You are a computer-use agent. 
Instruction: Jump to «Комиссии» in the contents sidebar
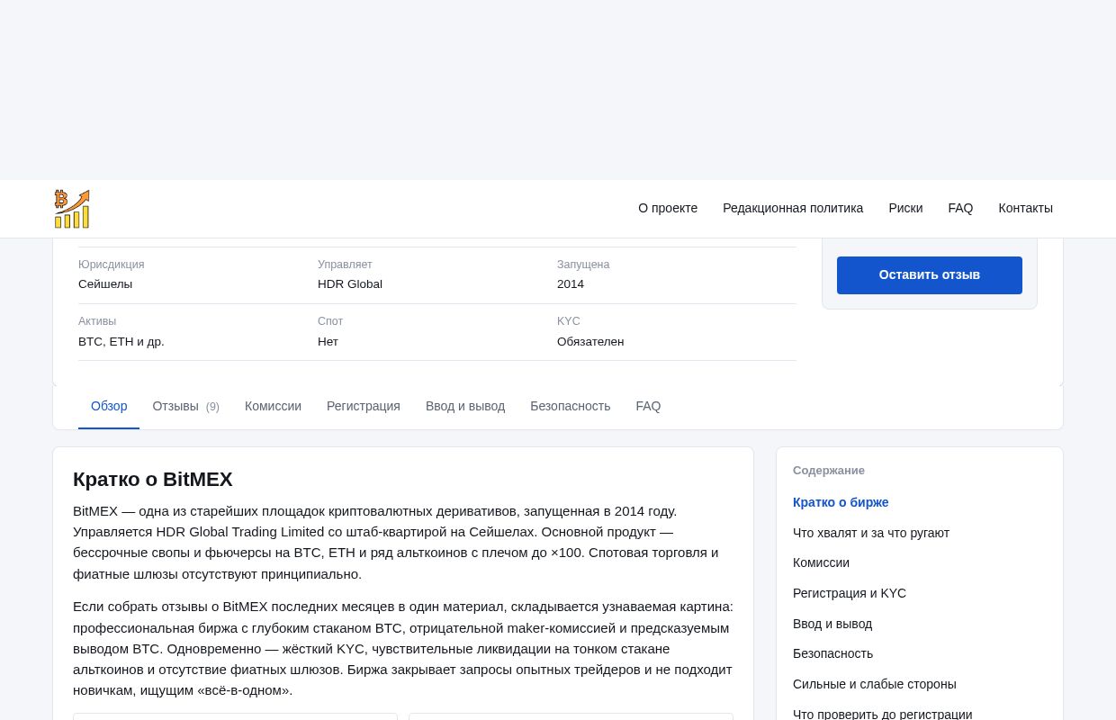[x=821, y=562]
